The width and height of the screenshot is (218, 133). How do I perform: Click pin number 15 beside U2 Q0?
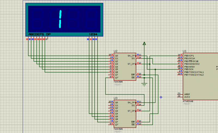[x=110, y=55]
